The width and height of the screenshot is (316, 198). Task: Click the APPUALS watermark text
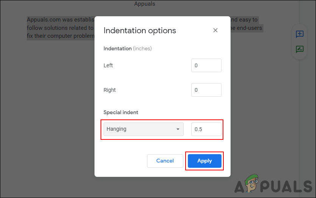tap(287, 186)
